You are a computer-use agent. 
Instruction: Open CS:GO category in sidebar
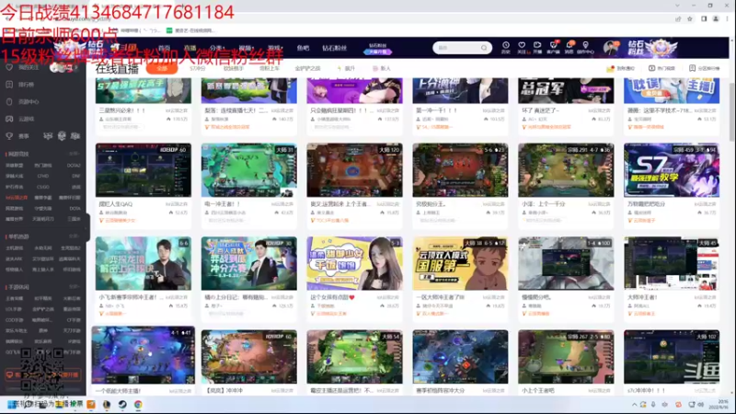tap(43, 187)
